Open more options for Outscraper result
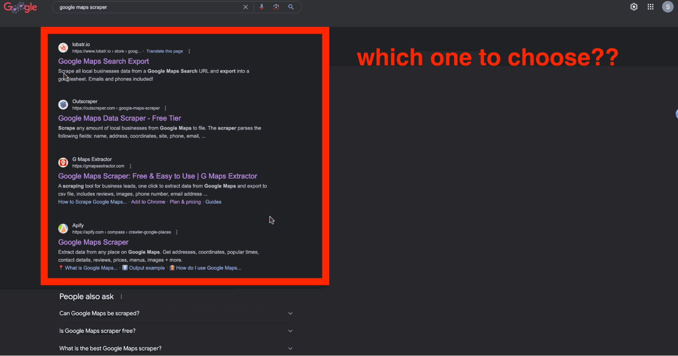The image size is (678, 356). [x=166, y=108]
